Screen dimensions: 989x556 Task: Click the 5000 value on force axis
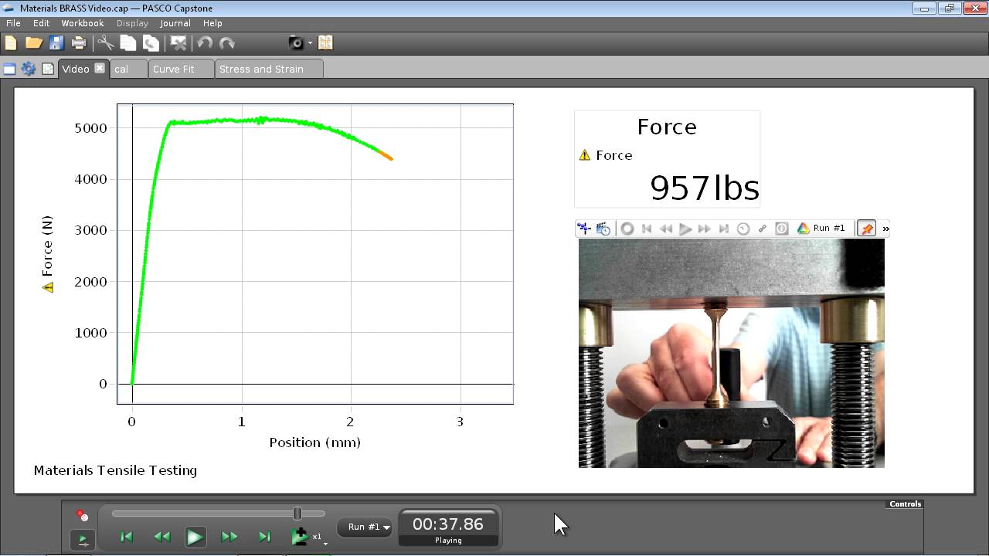(x=90, y=128)
